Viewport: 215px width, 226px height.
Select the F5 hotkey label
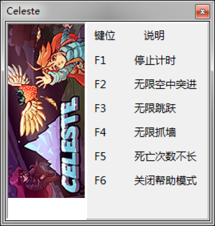(x=101, y=156)
